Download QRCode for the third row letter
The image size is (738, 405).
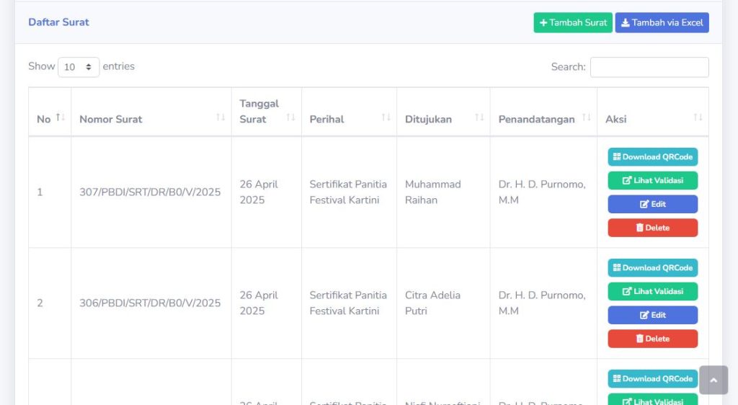[653, 378]
